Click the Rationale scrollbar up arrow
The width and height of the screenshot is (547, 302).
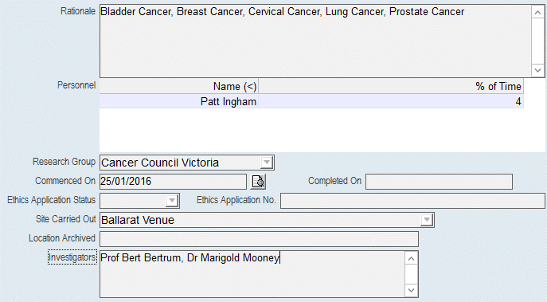pyautogui.click(x=537, y=13)
